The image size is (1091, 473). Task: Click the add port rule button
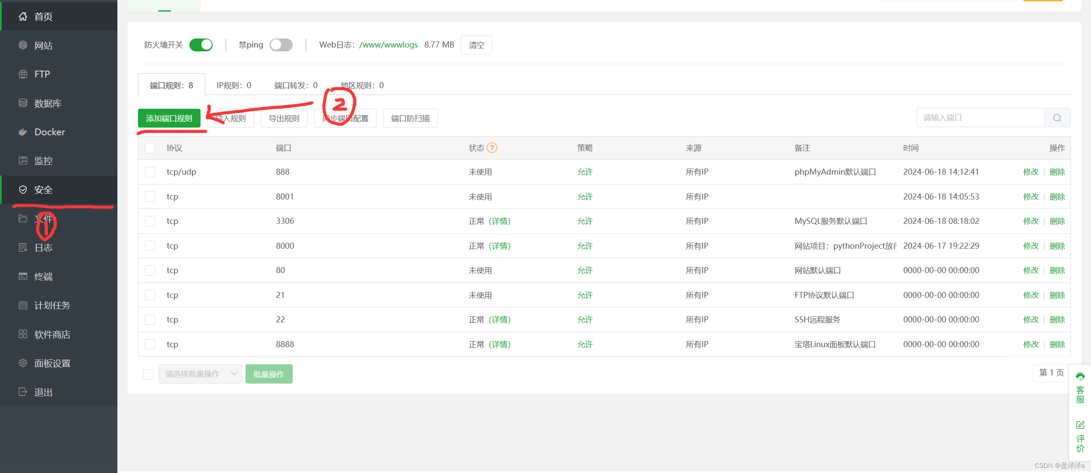(x=169, y=118)
